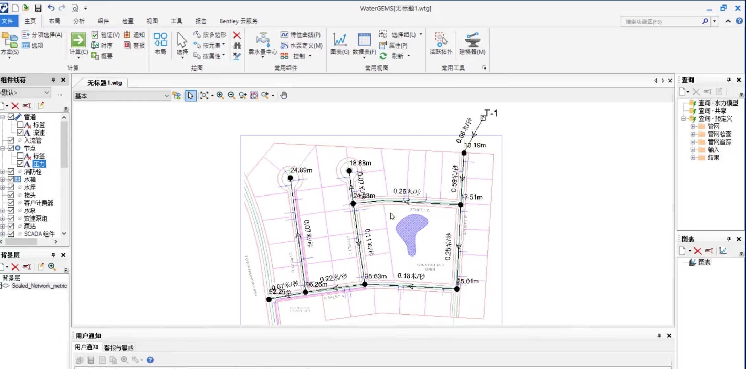Switch to the 报告 ribbon tab

pyautogui.click(x=201, y=21)
